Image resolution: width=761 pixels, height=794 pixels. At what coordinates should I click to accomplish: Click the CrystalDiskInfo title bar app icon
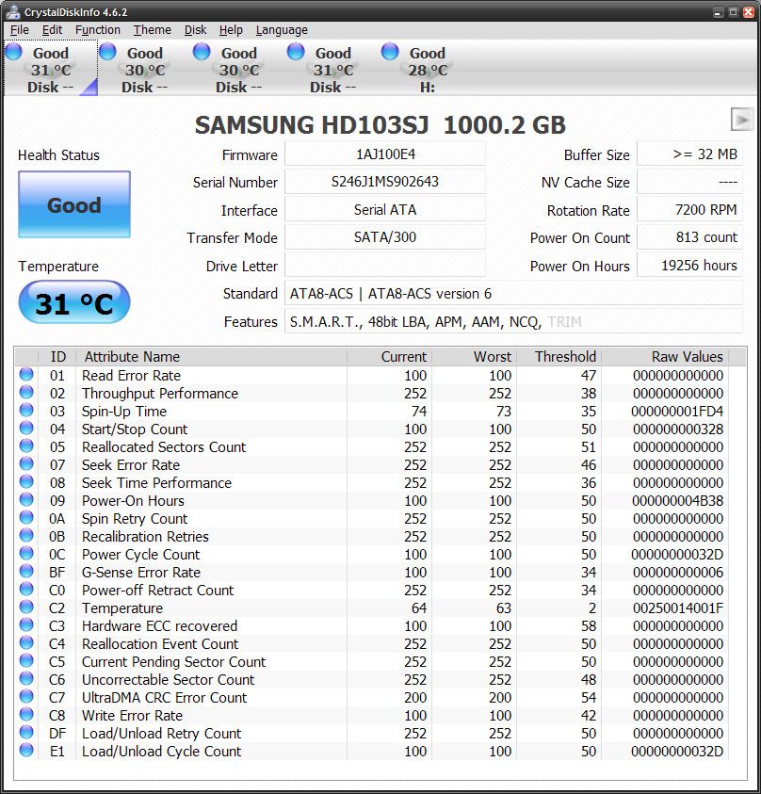pyautogui.click(x=12, y=11)
